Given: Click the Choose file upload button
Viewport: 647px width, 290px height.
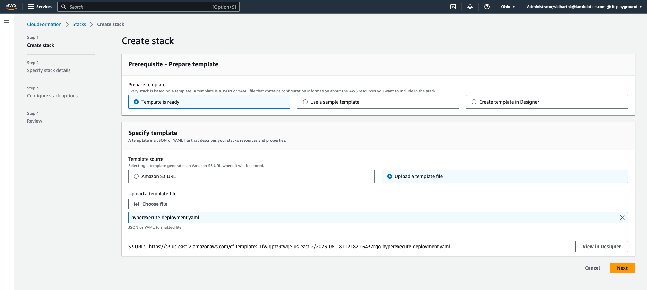Looking at the screenshot, I should [152, 204].
